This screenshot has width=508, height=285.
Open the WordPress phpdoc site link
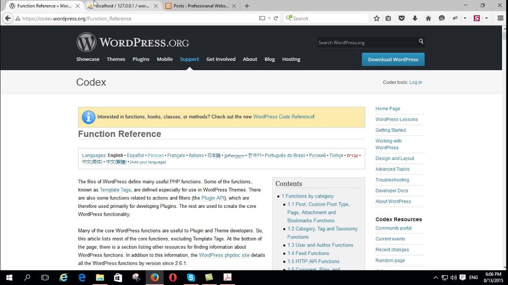click(x=224, y=255)
